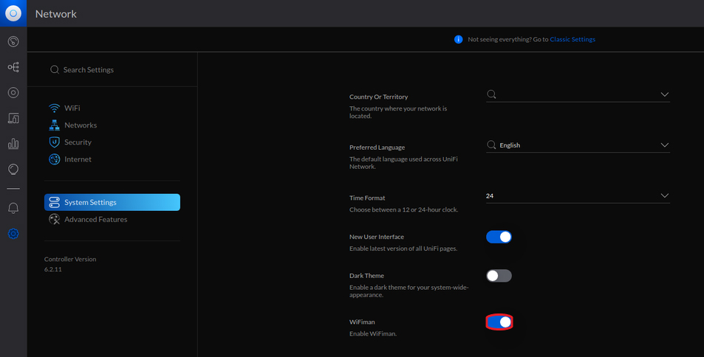Enable the Dark Theme toggle
The width and height of the screenshot is (704, 357).
499,276
